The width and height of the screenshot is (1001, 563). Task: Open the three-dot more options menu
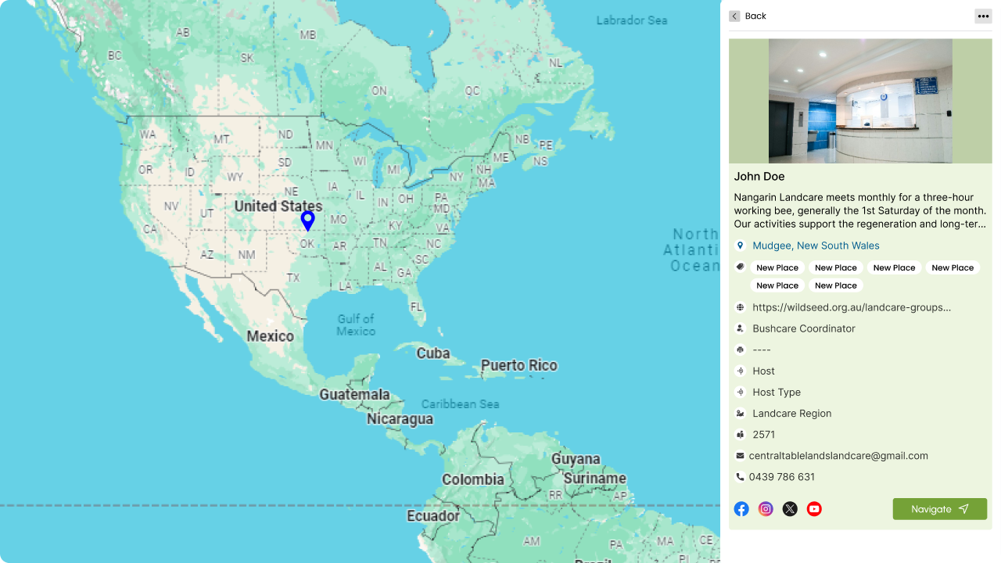pyautogui.click(x=983, y=16)
